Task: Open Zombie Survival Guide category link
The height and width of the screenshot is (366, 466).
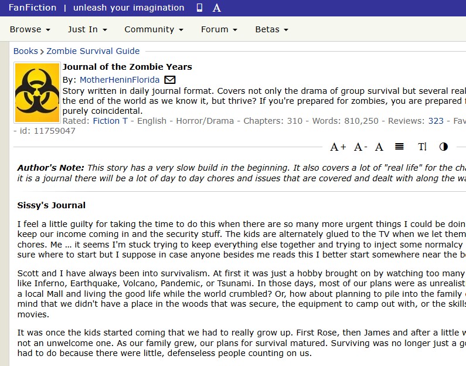Action: tap(93, 51)
